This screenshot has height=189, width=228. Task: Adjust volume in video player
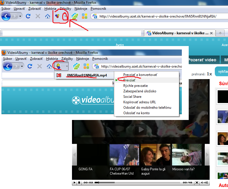204,182
